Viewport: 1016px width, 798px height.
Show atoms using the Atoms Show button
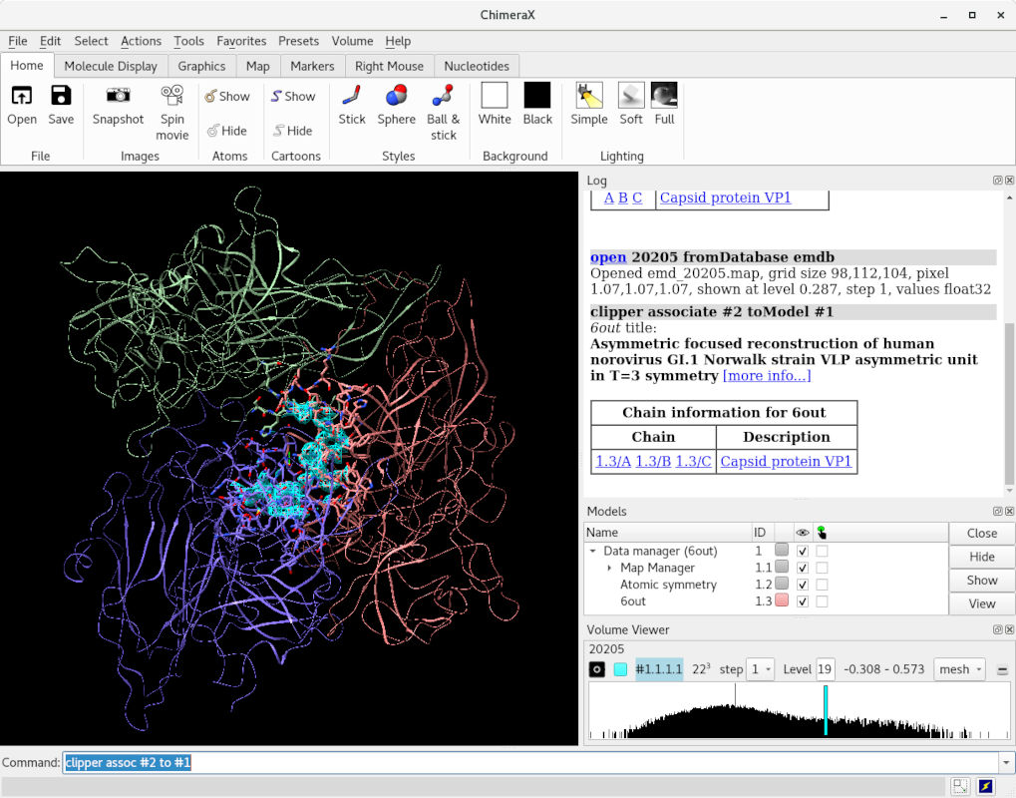pyautogui.click(x=227, y=97)
